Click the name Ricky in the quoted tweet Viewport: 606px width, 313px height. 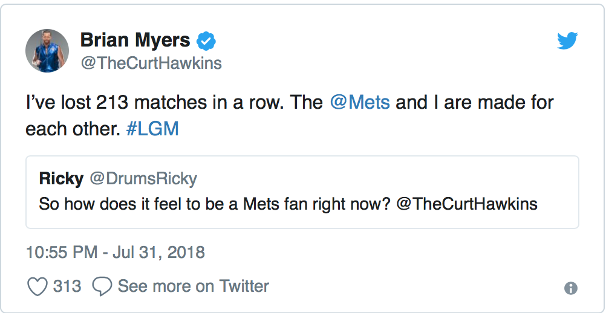[61, 179]
